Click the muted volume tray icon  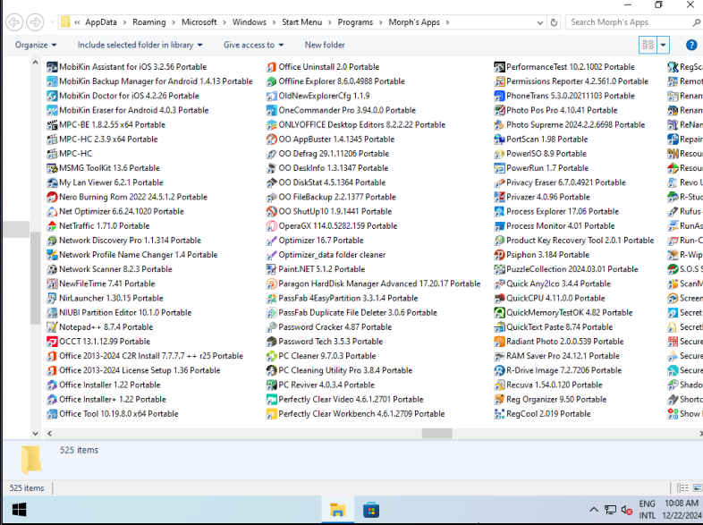[626, 510]
